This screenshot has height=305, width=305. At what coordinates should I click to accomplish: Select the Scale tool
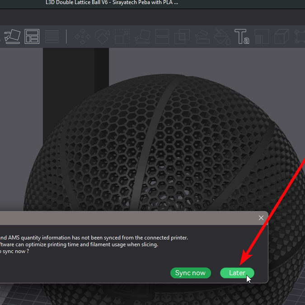[122, 37]
